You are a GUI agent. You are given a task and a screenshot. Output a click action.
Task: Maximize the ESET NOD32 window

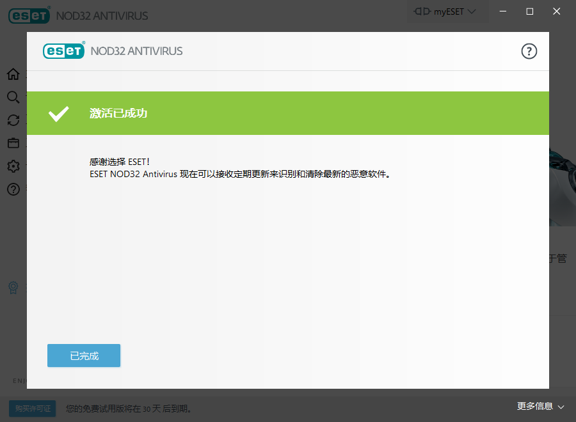coord(530,12)
